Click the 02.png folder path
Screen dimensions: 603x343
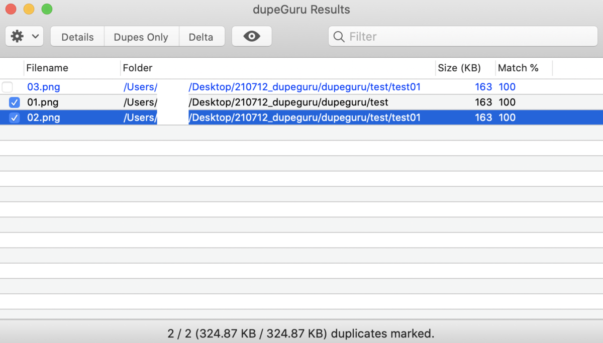272,118
